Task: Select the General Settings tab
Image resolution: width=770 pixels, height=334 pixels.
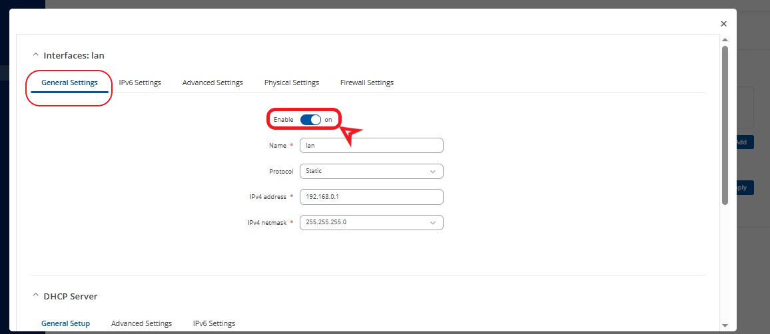Action: 69,83
